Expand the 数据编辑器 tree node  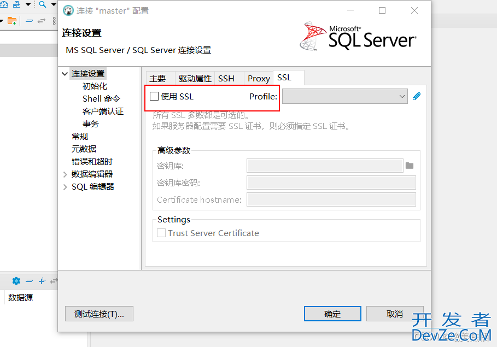pos(65,174)
